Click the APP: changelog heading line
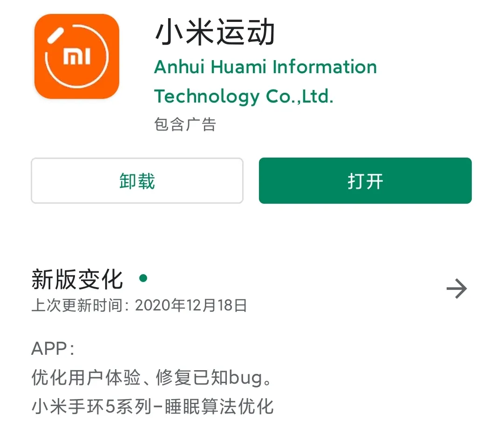 pos(53,348)
